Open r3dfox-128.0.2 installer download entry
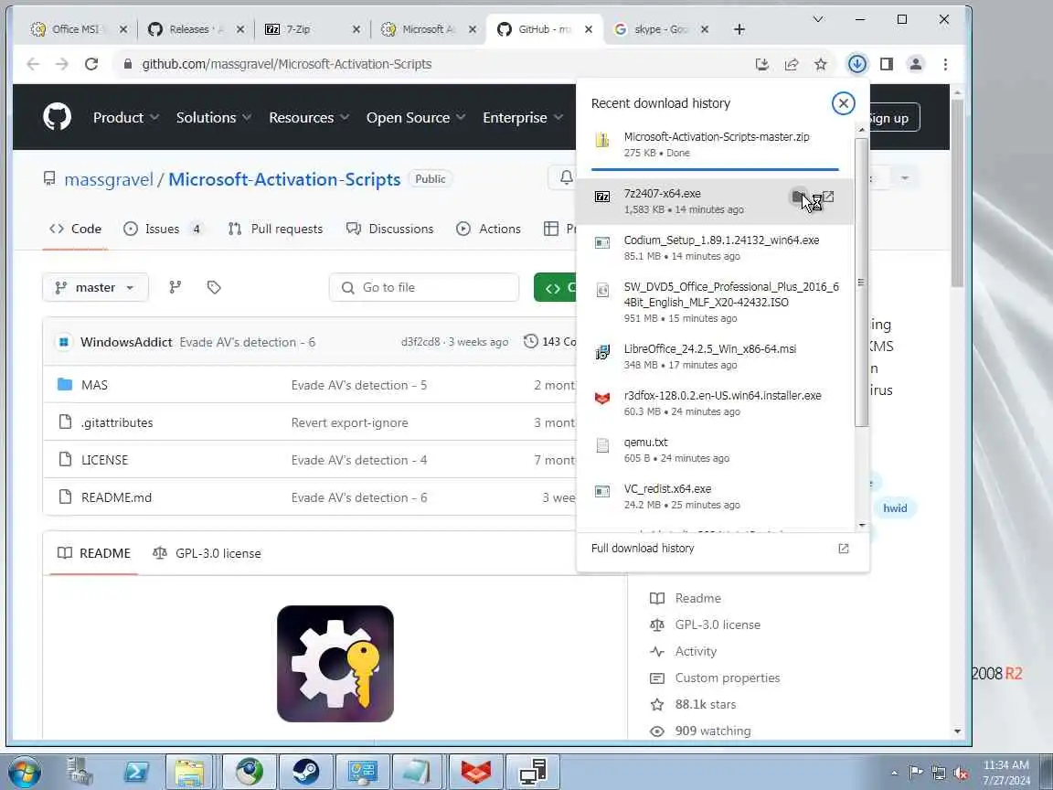The height and width of the screenshot is (790, 1053). coord(715,403)
